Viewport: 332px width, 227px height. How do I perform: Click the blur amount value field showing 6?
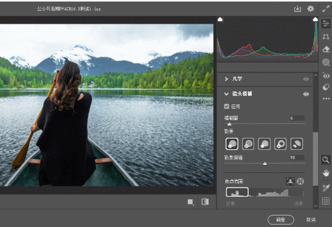point(297,118)
